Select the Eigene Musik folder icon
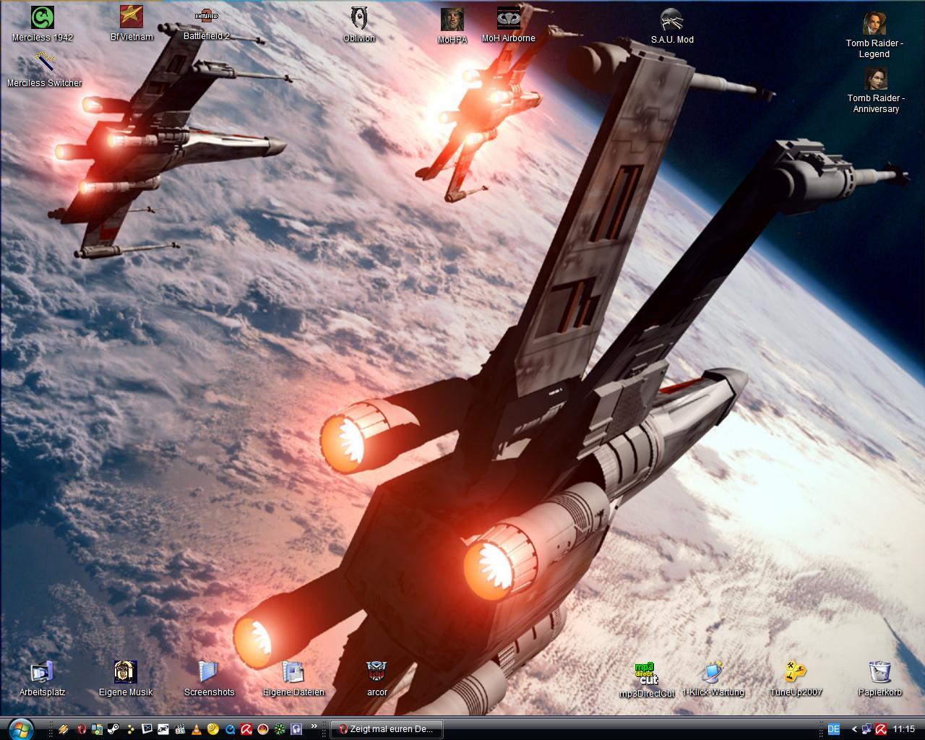Screen dimensions: 925x740 (x=126, y=679)
